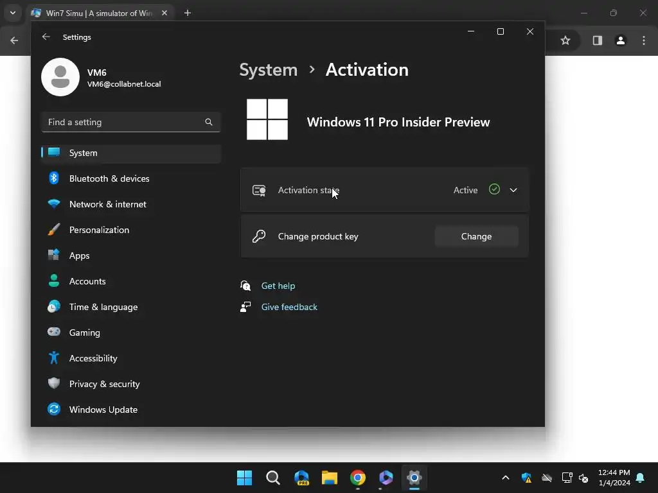The width and height of the screenshot is (658, 493).
Task: Open Personalization settings
Action: 131,230
